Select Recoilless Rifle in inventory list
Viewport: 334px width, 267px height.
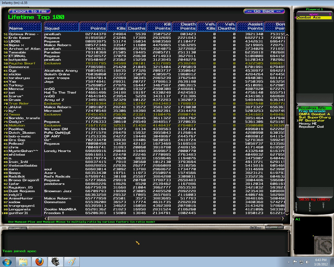click(312, 108)
